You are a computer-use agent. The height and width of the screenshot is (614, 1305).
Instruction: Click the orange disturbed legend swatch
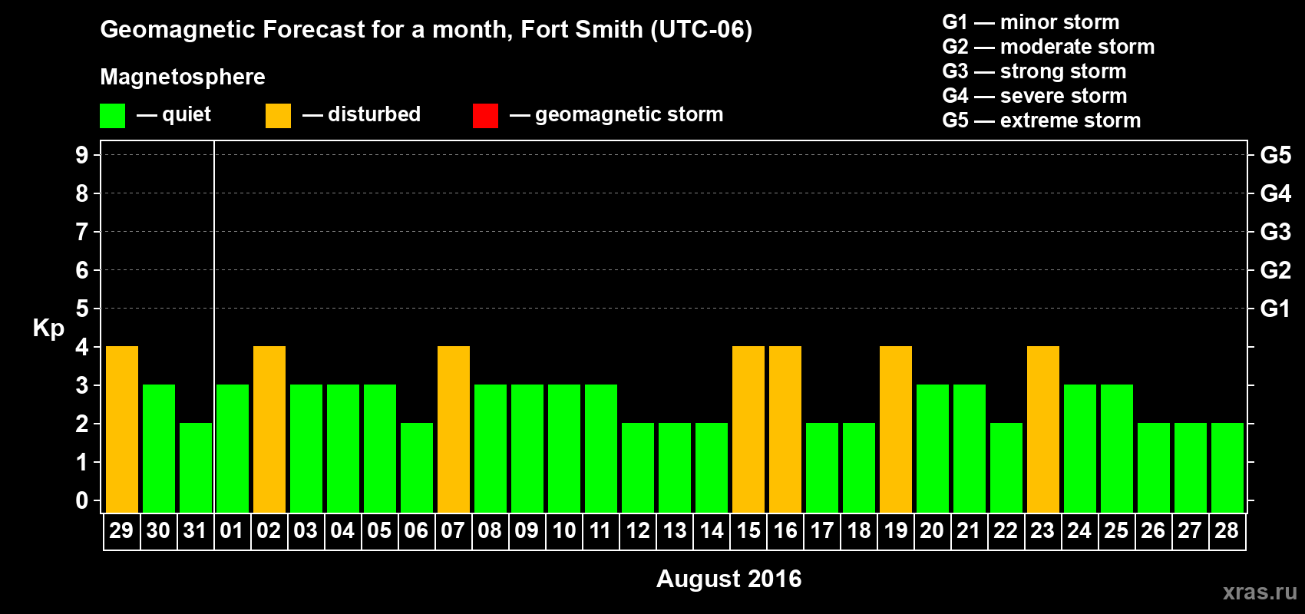(278, 116)
